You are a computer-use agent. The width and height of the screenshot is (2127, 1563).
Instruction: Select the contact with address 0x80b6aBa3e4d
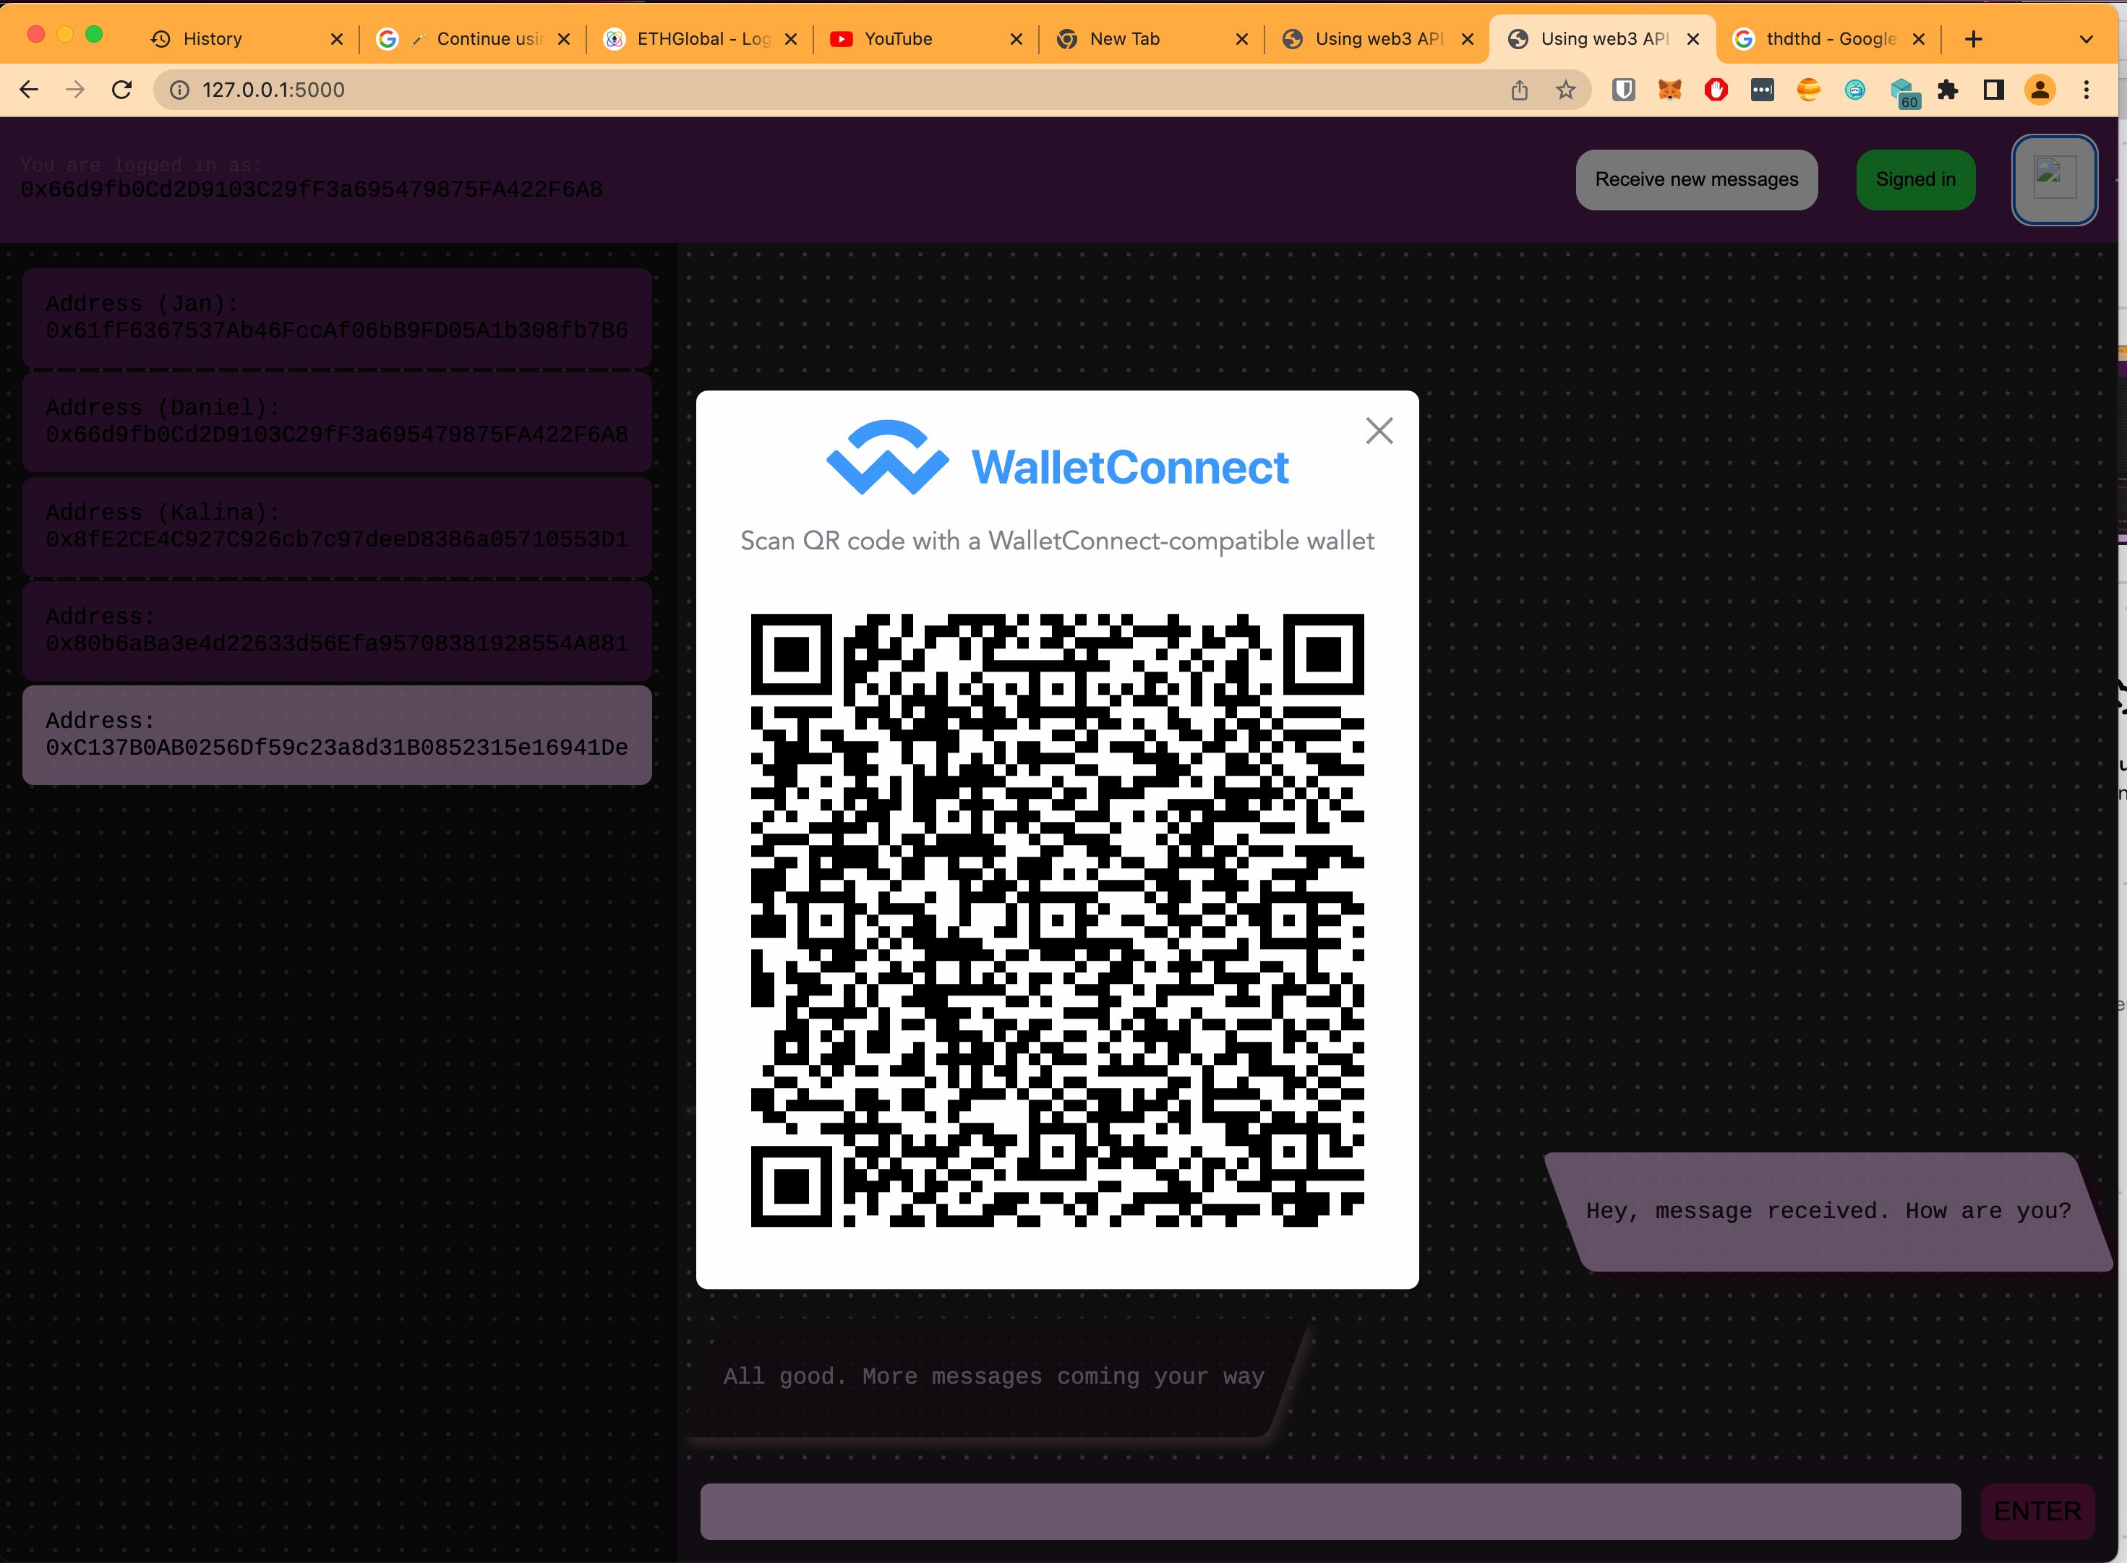[337, 630]
